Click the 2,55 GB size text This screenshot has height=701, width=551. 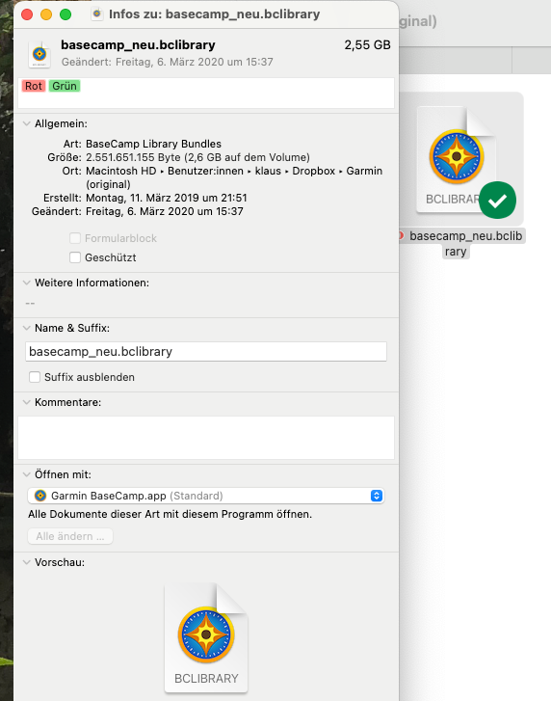[x=367, y=45]
